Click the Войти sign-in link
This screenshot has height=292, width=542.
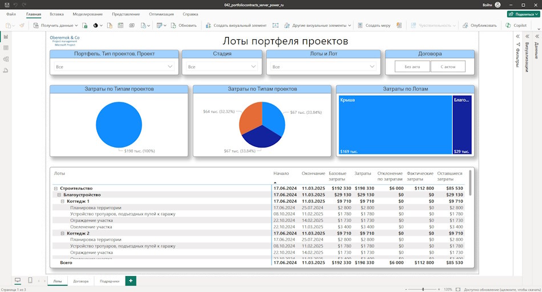(x=487, y=5)
